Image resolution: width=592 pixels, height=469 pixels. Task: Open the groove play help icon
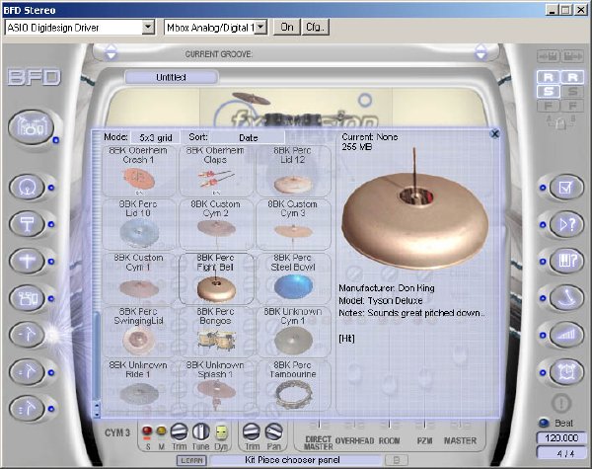(x=566, y=224)
